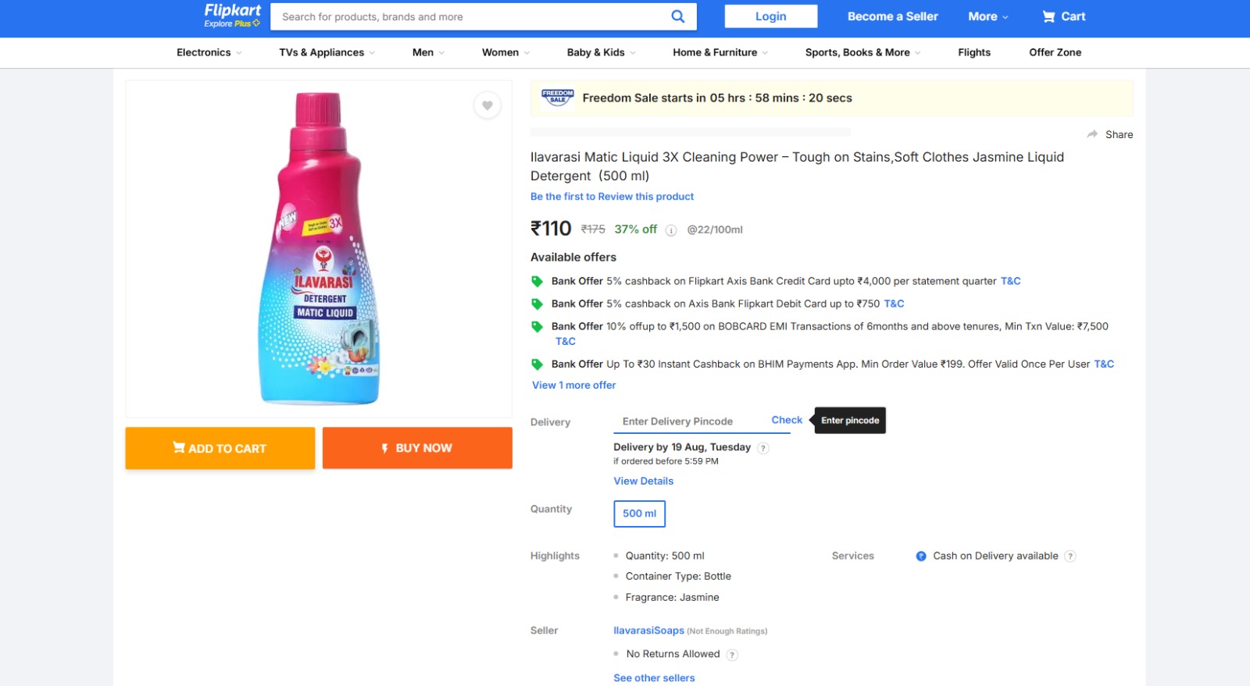This screenshot has width=1250, height=686.
Task: Click help icon beside Cash on Delivery
Action: tap(1070, 556)
